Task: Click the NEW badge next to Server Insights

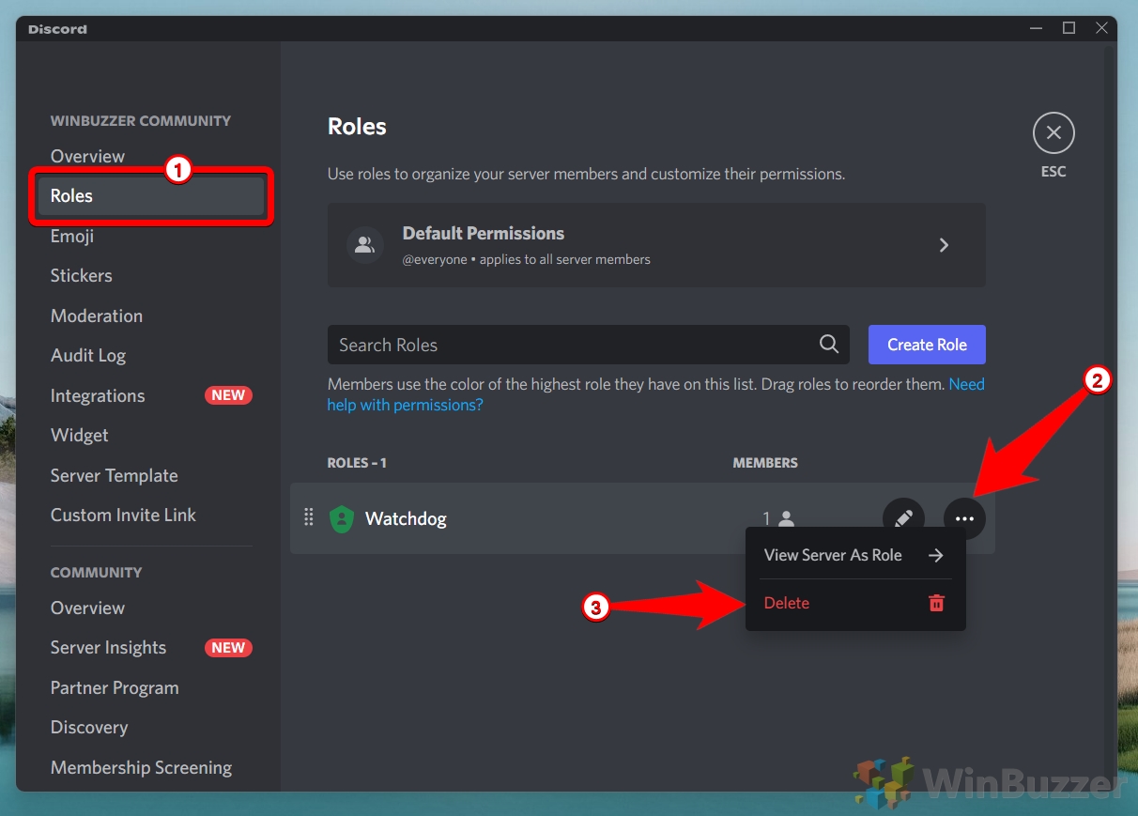Action: pyautogui.click(x=228, y=648)
